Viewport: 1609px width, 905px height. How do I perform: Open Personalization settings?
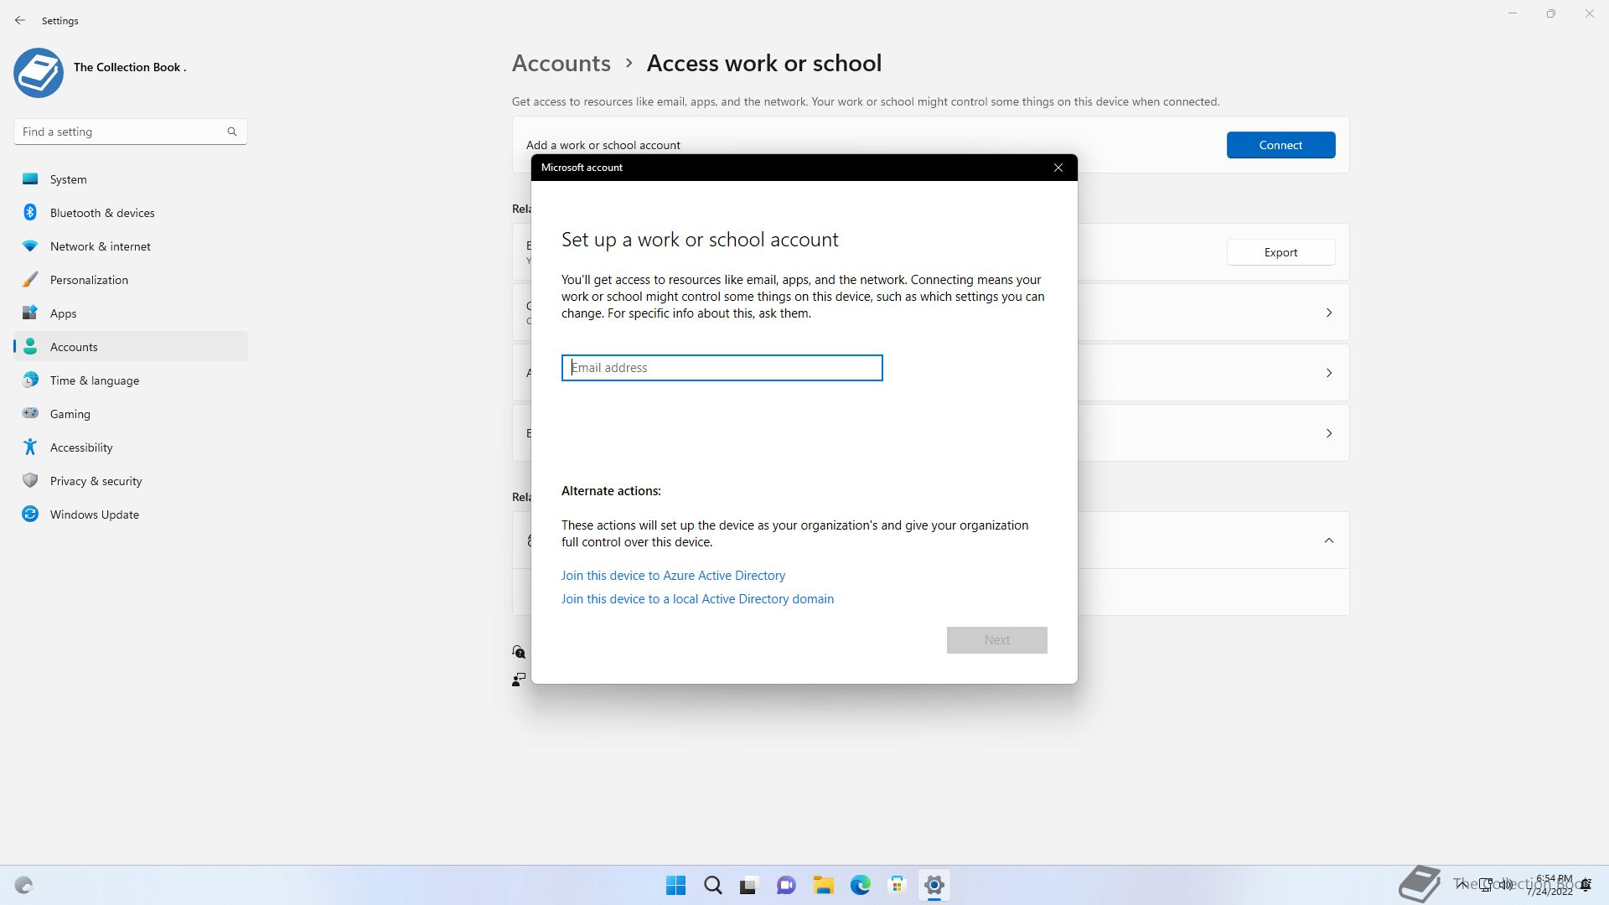coord(89,280)
